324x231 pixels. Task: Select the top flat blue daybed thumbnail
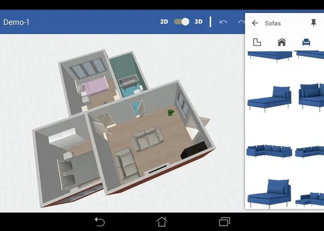pos(270,57)
